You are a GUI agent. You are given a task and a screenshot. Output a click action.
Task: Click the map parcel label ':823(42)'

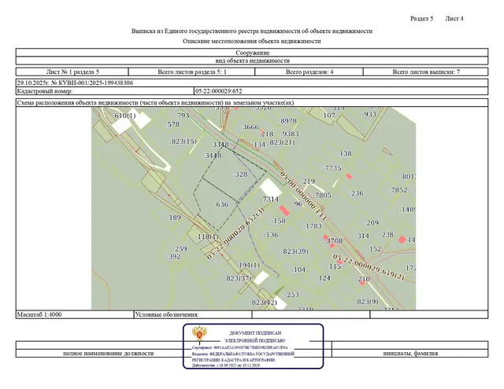(x=263, y=303)
